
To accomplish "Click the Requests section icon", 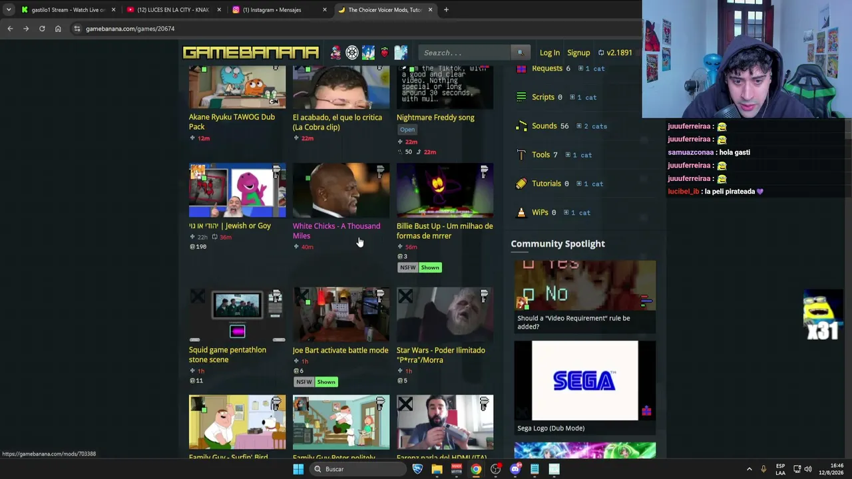I will [x=521, y=69].
